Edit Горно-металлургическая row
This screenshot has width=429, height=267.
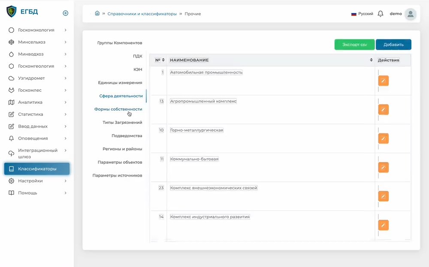[383, 138]
